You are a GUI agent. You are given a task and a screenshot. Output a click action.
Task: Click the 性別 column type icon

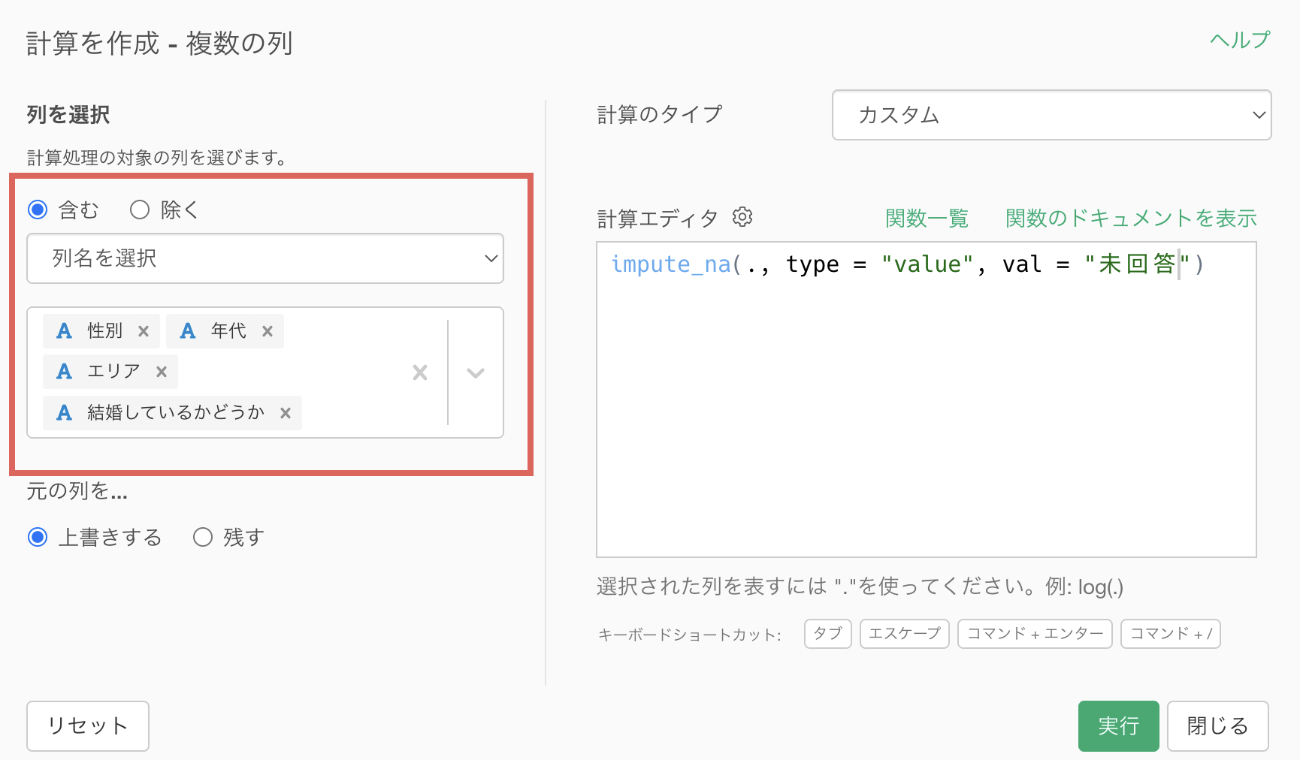coord(65,331)
